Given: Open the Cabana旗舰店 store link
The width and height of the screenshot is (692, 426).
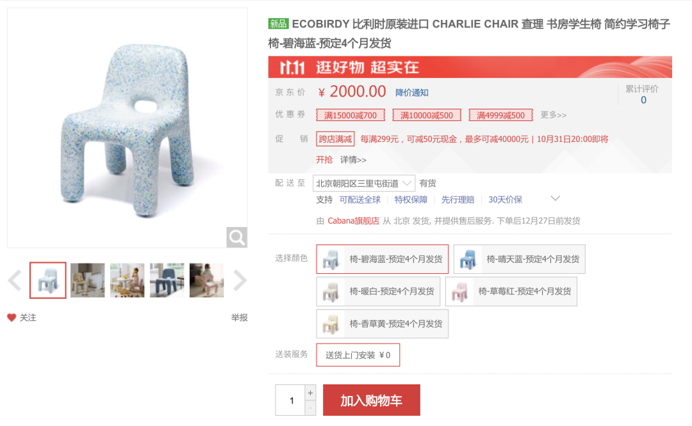Looking at the screenshot, I should (x=353, y=221).
